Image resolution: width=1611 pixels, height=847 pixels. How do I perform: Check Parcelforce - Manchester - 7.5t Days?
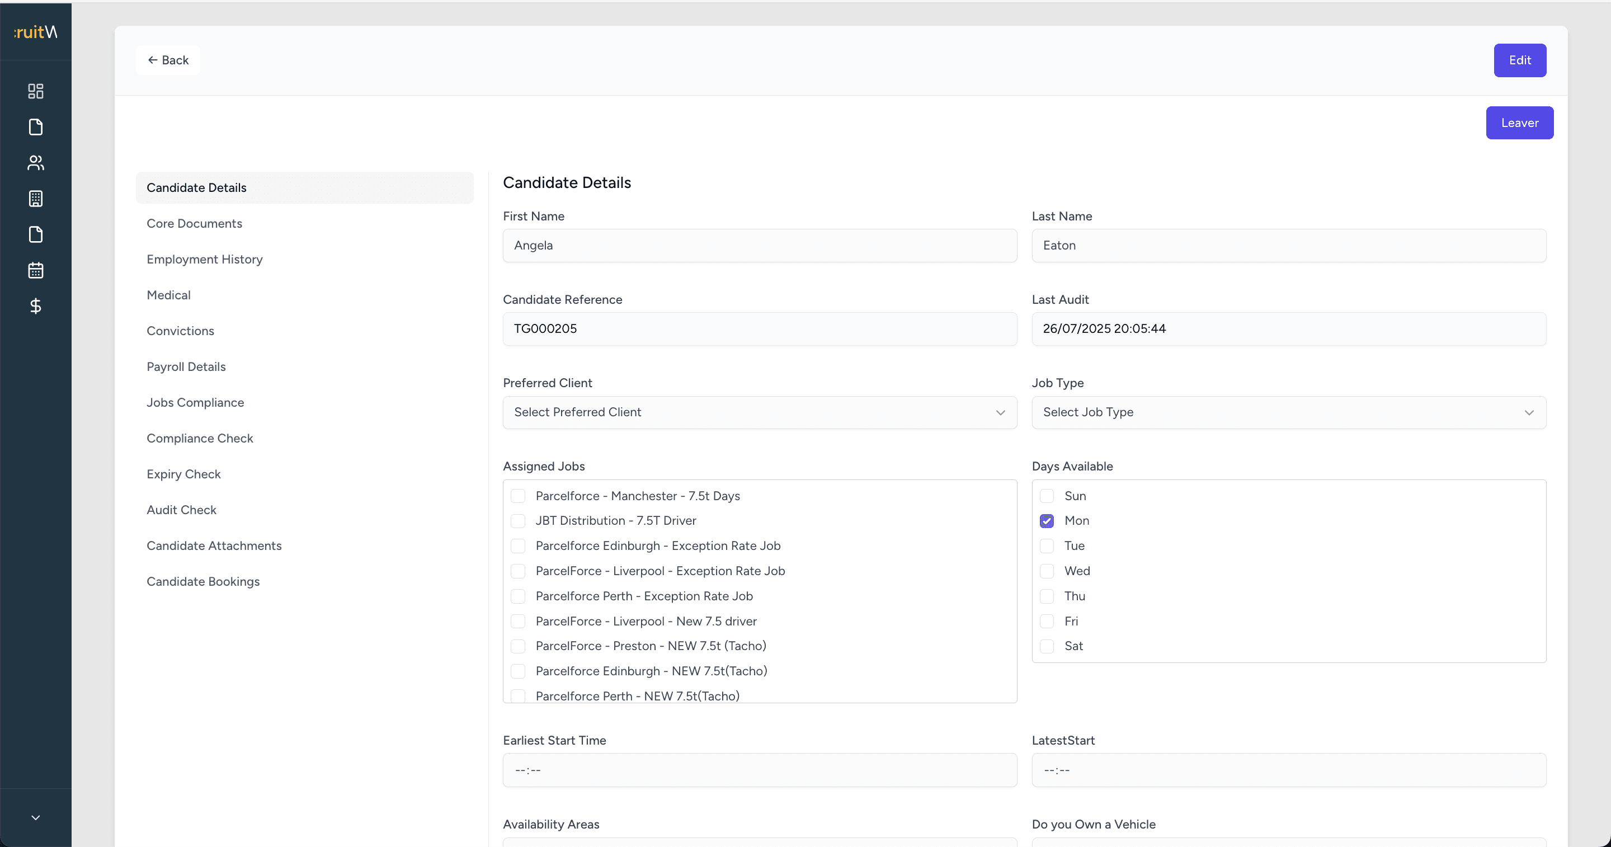pyautogui.click(x=518, y=496)
